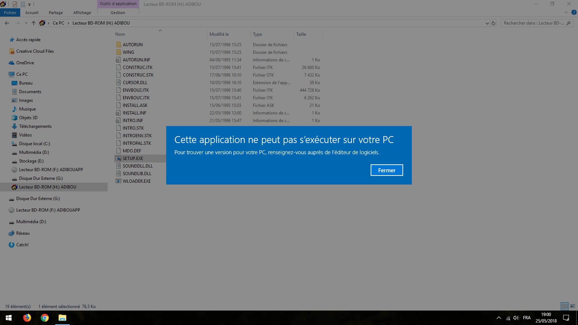Switch to large icons view in status bar
Viewport: 578px width, 325px height.
(573, 306)
